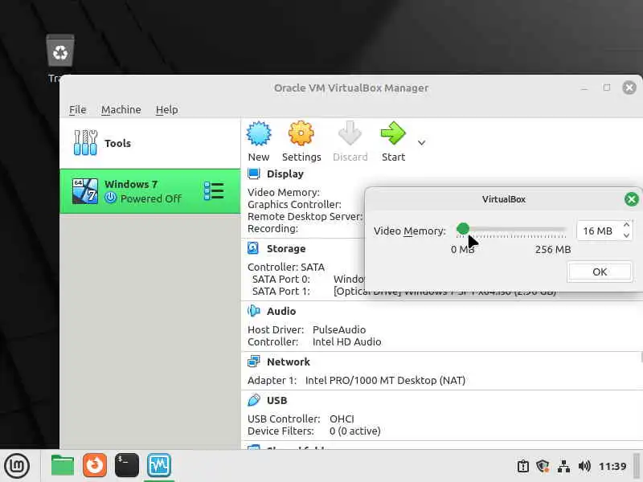Open the Linux Mint start menu

coord(17,466)
